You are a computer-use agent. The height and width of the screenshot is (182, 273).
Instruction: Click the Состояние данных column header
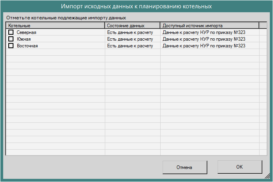(133, 26)
